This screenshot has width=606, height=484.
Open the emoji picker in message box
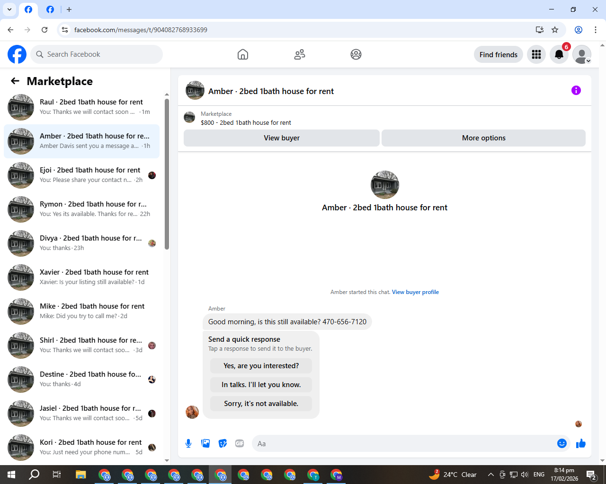562,443
